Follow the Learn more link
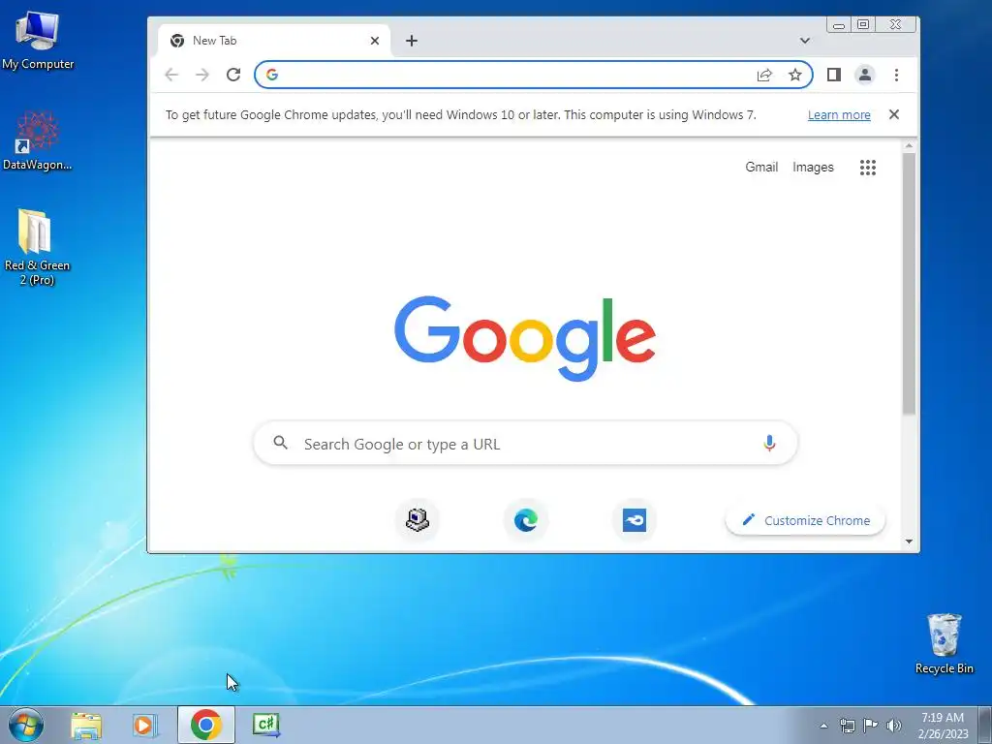The height and width of the screenshot is (744, 992). click(839, 114)
